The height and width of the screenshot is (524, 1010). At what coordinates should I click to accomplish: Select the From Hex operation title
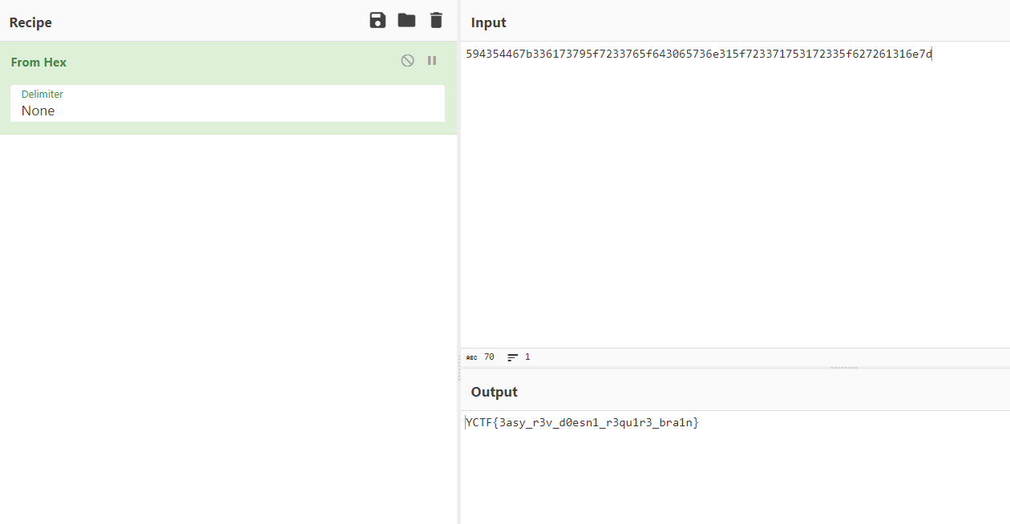click(38, 62)
